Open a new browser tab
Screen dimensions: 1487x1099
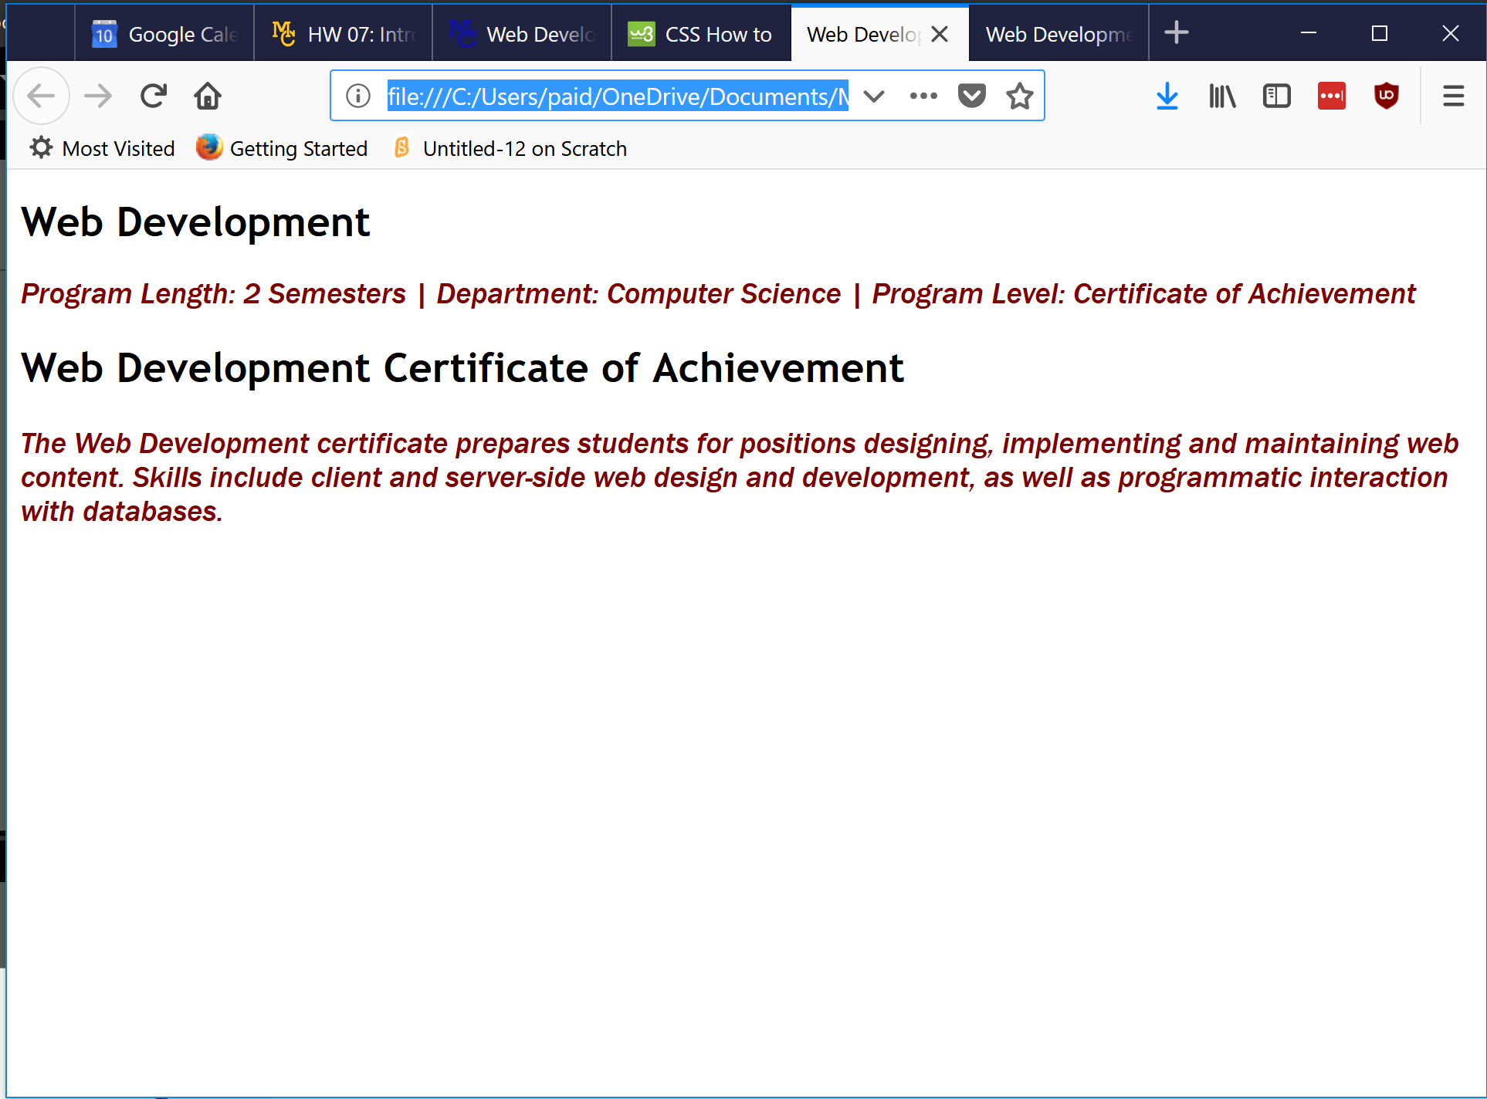click(1177, 32)
